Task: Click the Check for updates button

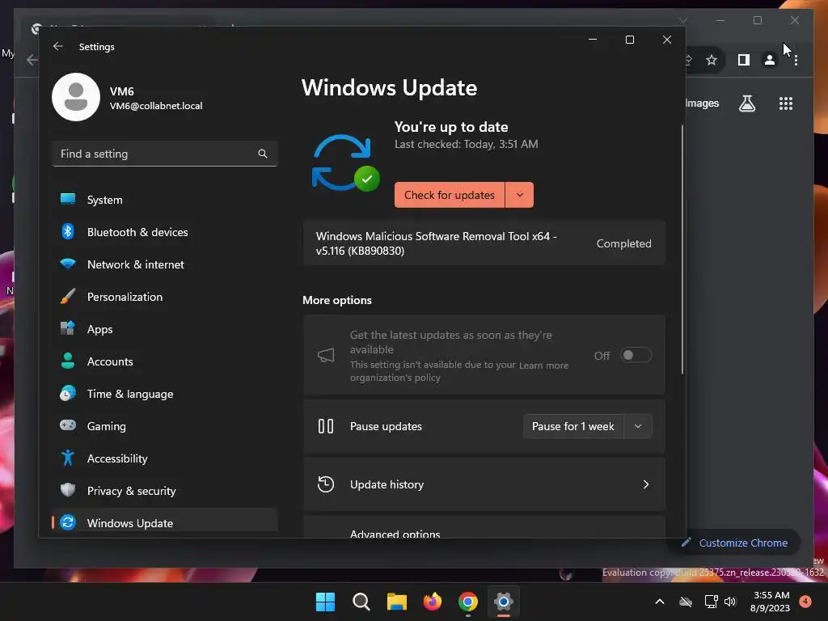Action: click(x=450, y=195)
